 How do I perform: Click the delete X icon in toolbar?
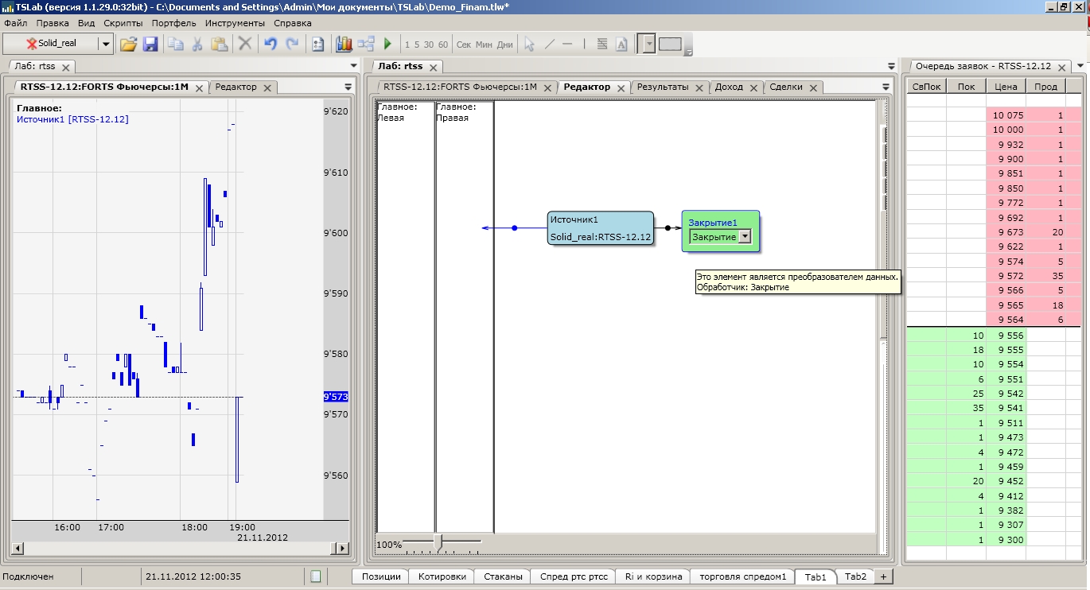[246, 45]
